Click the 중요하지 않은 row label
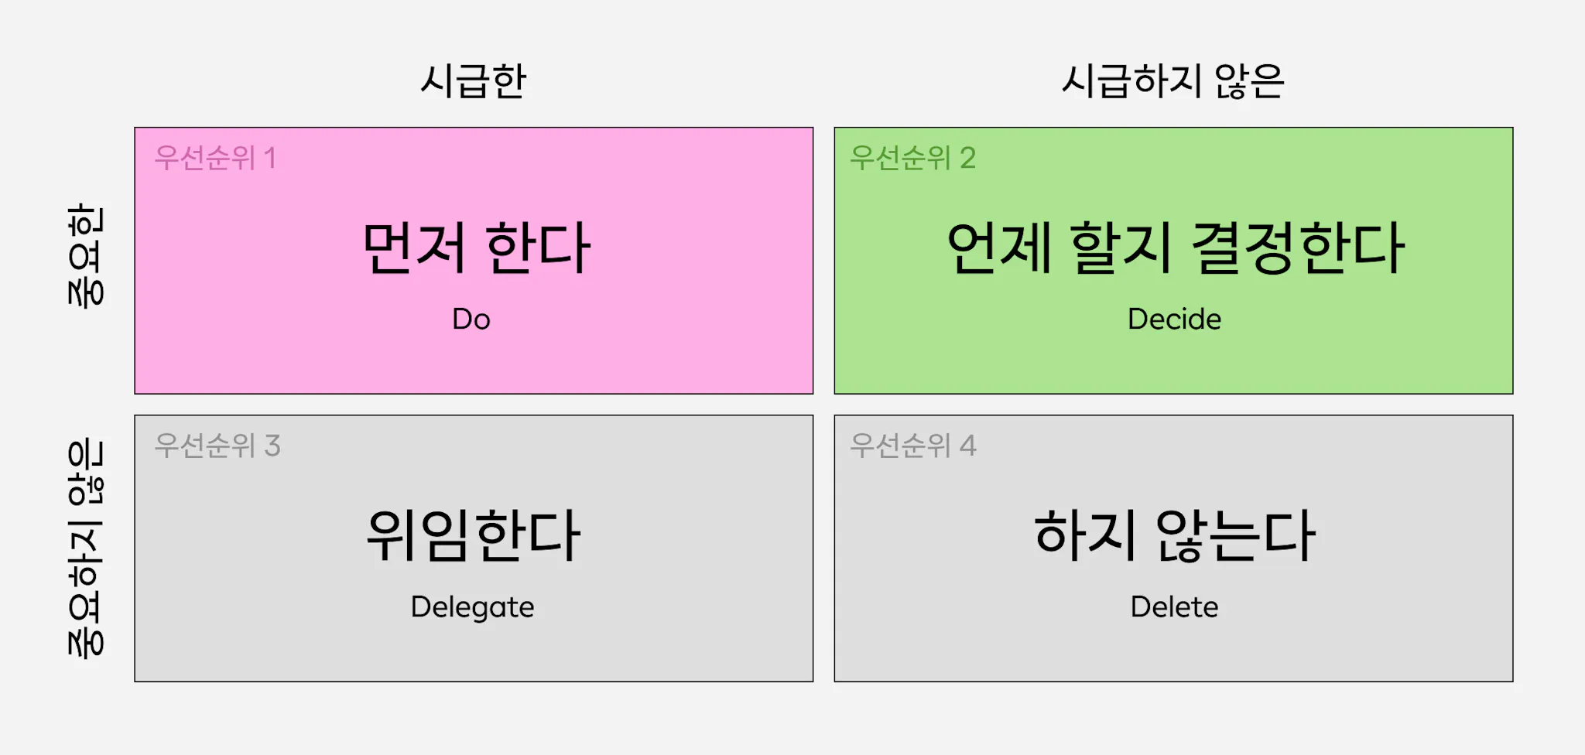 (x=85, y=548)
